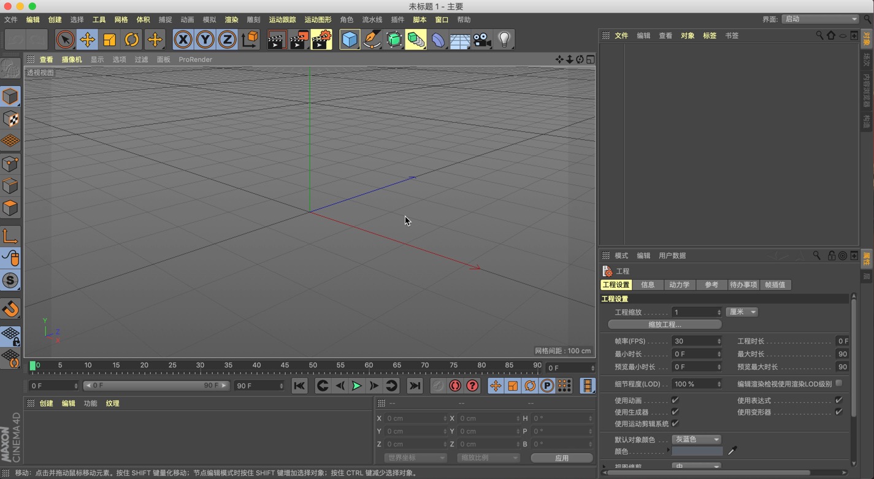Open the deformer capsule icon
The height and width of the screenshot is (479, 874).
click(438, 40)
